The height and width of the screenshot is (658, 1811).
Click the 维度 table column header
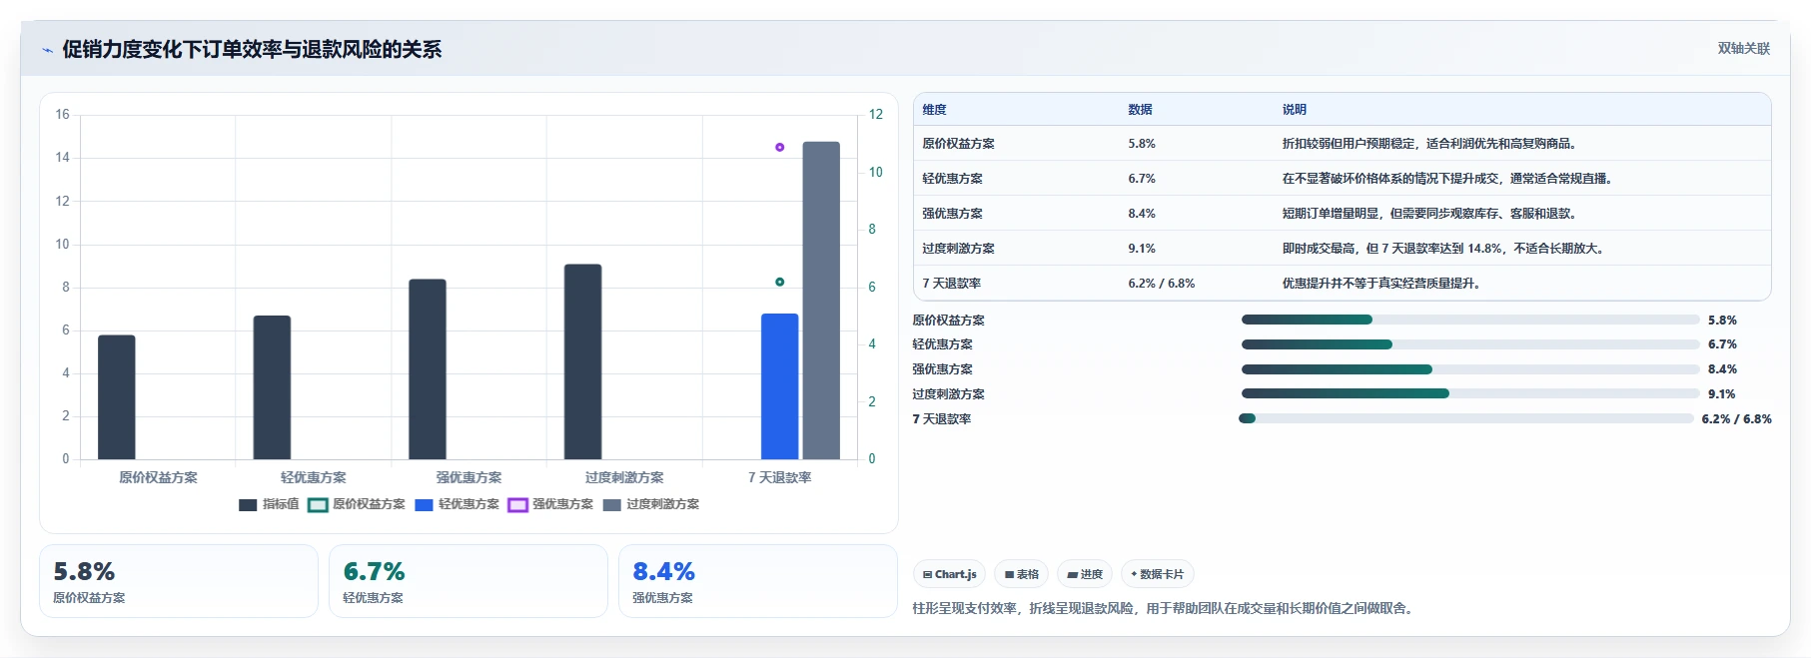934,110
